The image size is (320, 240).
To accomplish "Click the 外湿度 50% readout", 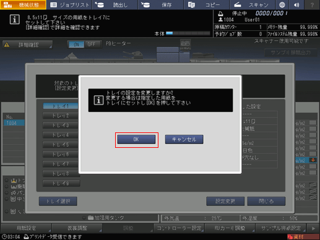I will pos(279,218).
